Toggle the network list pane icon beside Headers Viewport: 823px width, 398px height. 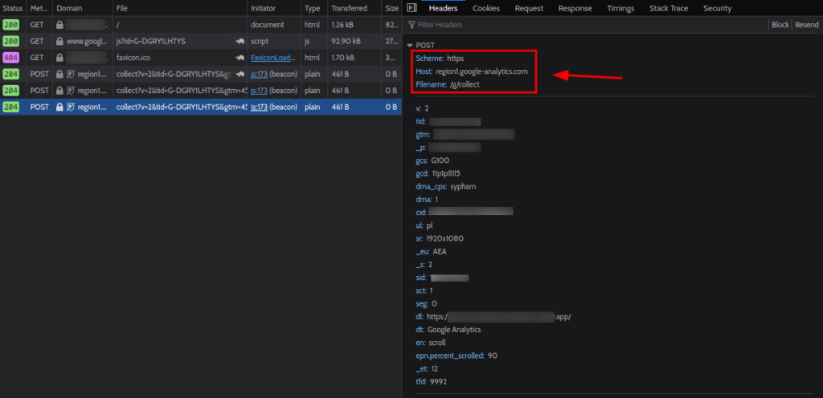pyautogui.click(x=412, y=8)
